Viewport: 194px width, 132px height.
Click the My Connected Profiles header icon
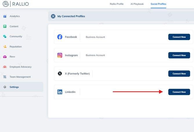[53, 16]
